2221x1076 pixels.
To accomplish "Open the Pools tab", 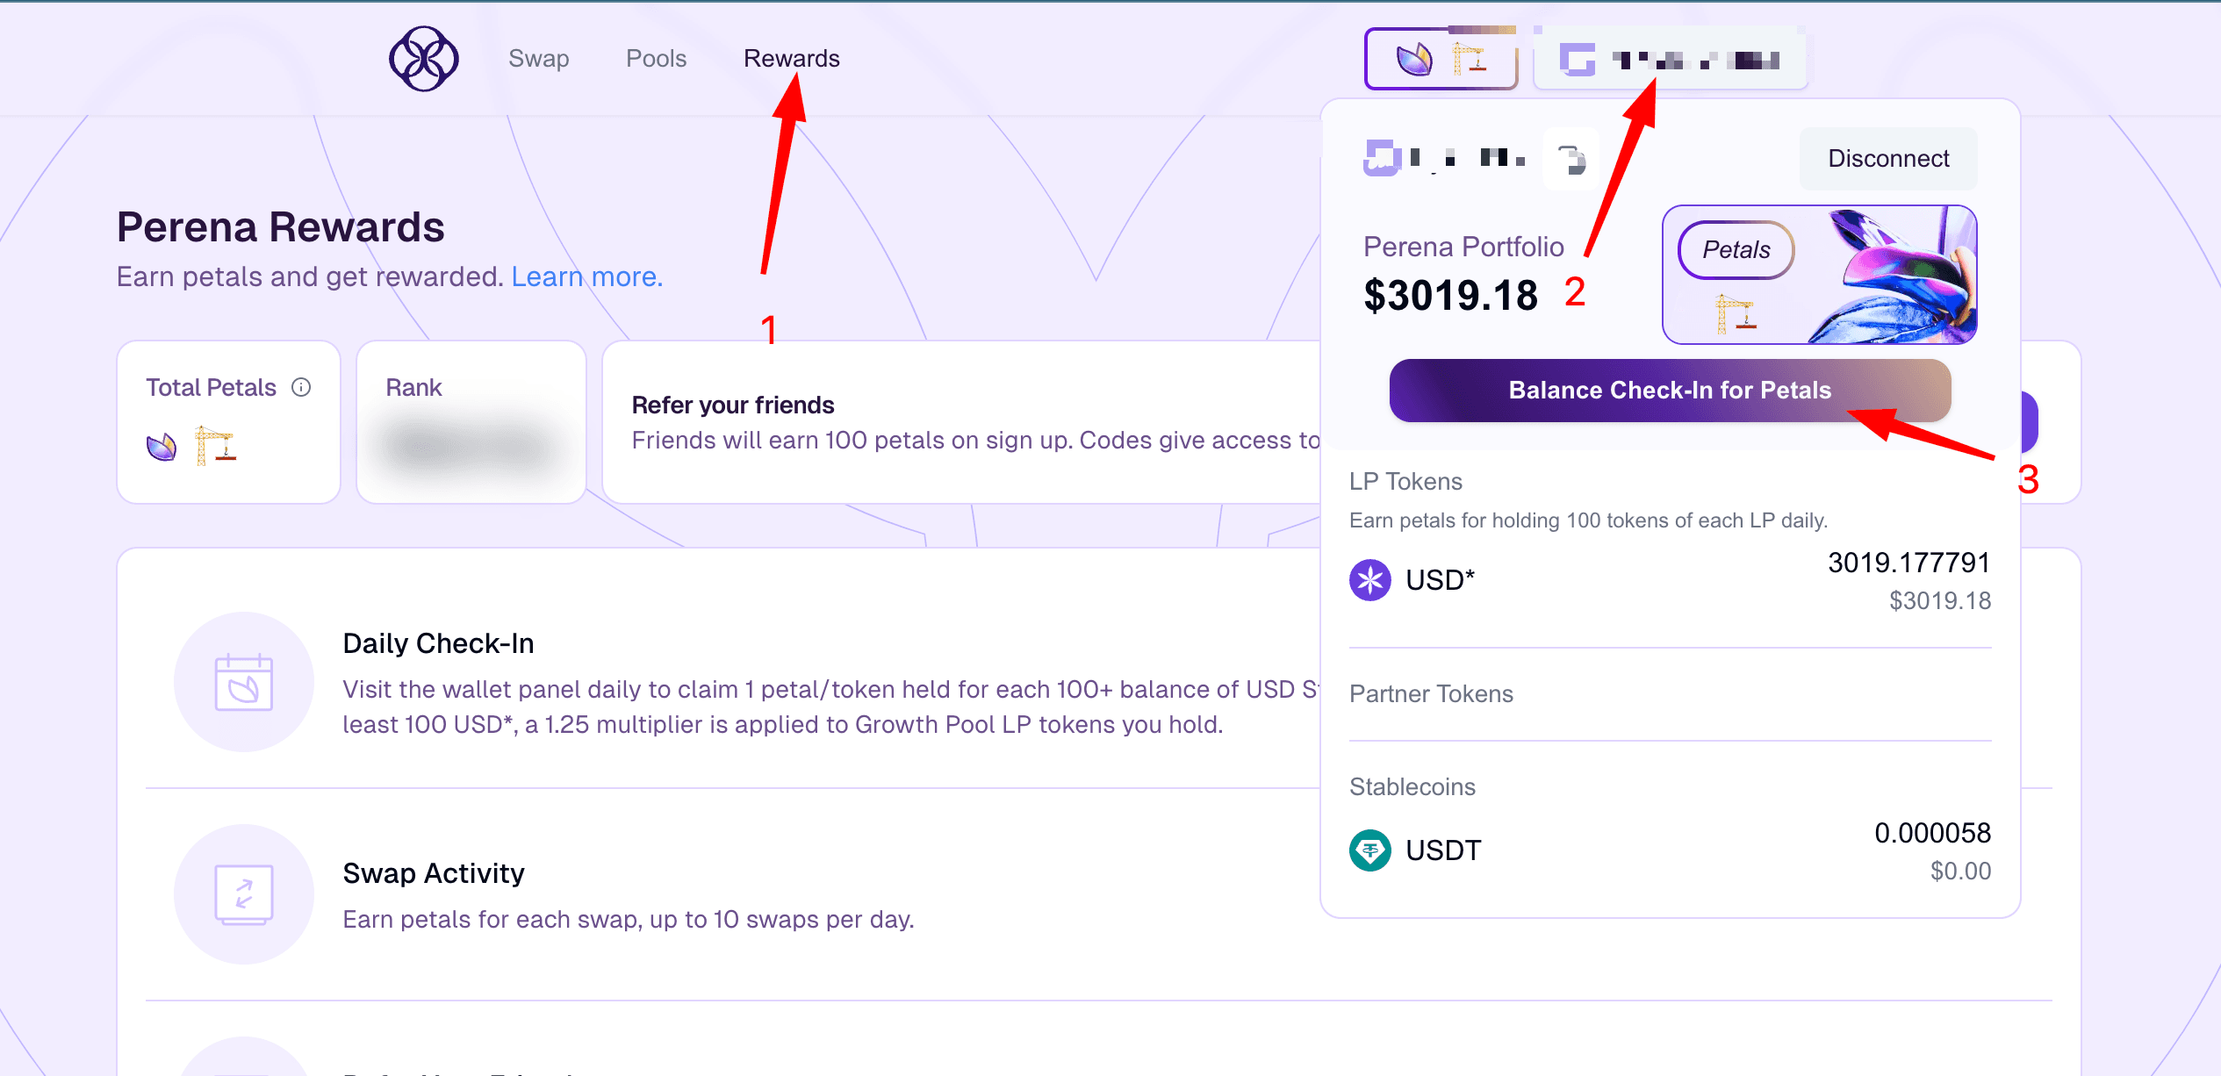I will 656,59.
